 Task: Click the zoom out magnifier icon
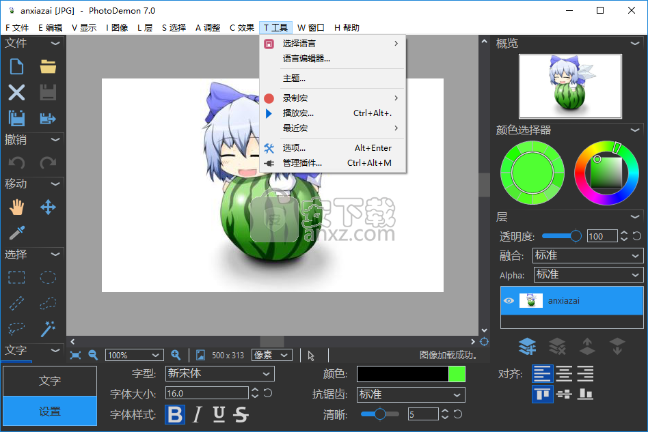coord(93,355)
